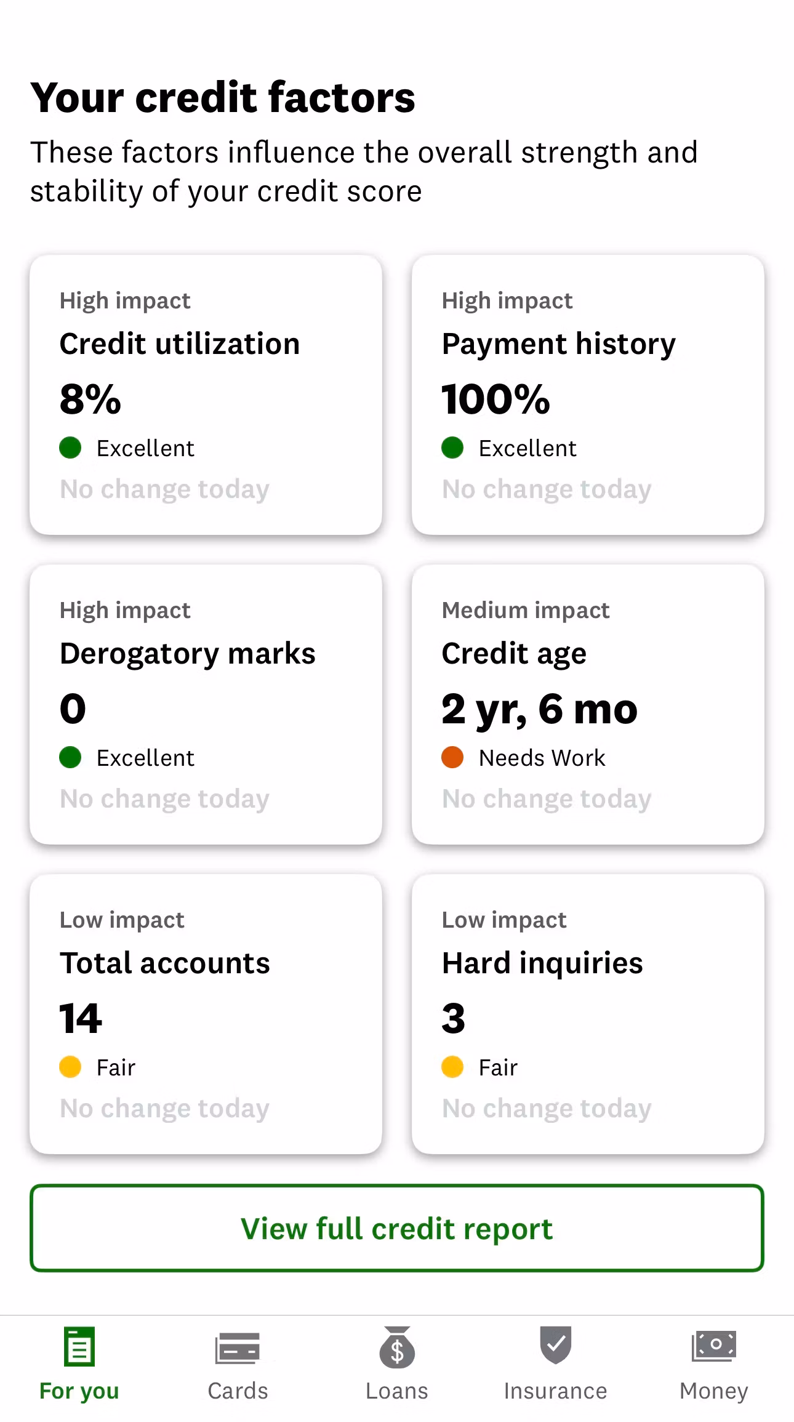
Task: Open the Money cash icon
Action: [x=714, y=1346]
